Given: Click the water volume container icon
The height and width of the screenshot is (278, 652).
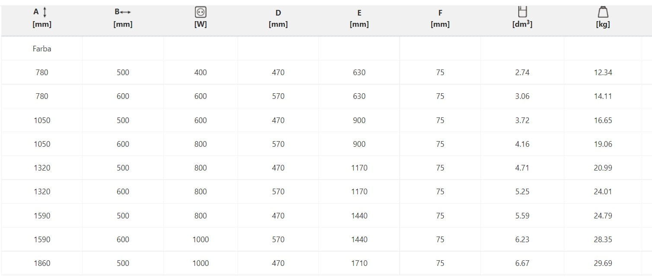Looking at the screenshot, I should click(x=522, y=12).
